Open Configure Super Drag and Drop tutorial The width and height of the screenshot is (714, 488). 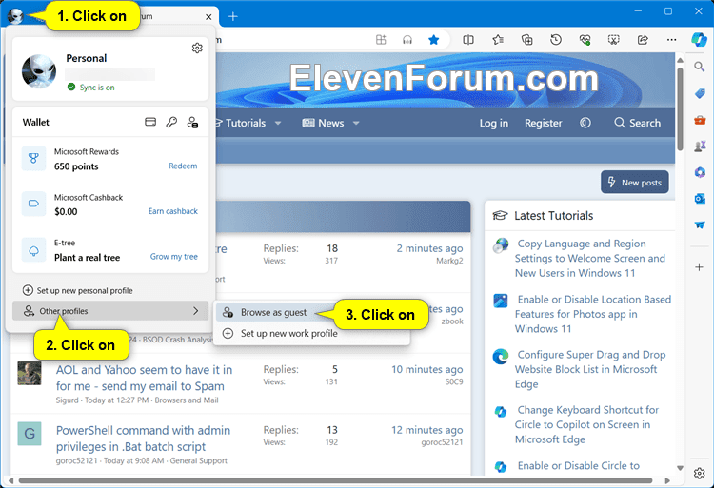[x=590, y=369]
